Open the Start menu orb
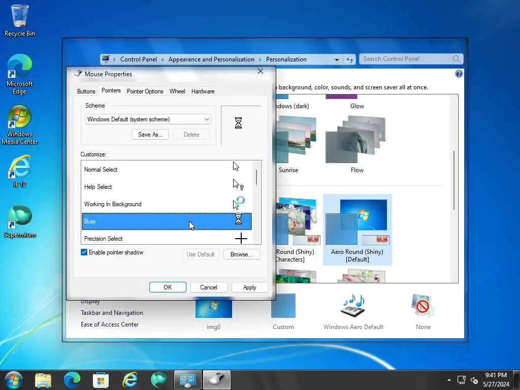The width and height of the screenshot is (520, 390). tap(14, 380)
